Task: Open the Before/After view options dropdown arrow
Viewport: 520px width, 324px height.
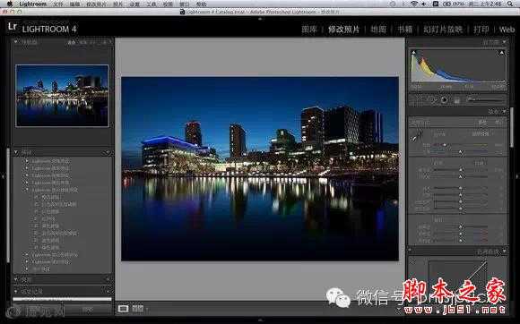Action: pyautogui.click(x=147, y=310)
